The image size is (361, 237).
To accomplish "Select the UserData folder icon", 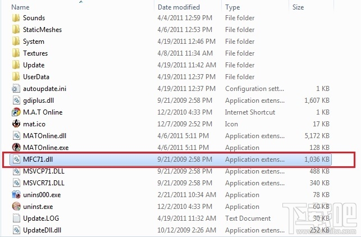I will [x=16, y=77].
